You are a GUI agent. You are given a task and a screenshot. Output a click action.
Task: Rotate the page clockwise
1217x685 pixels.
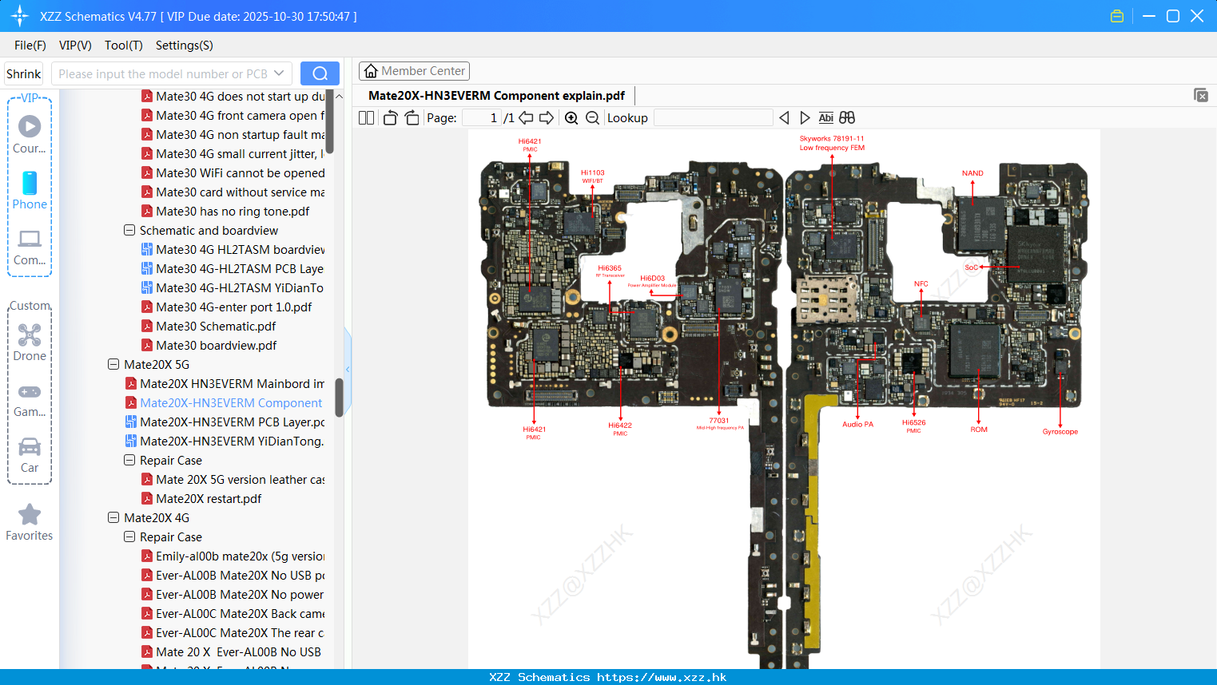[412, 118]
